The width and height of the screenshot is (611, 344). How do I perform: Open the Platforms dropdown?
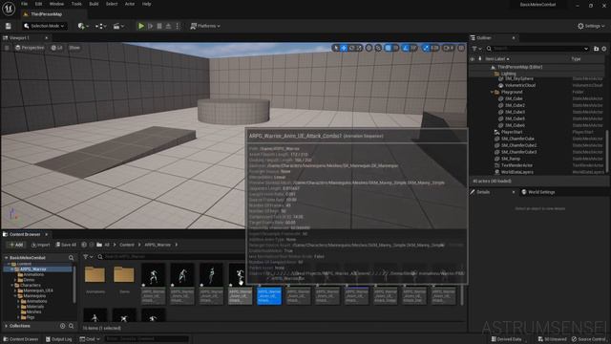tap(205, 26)
